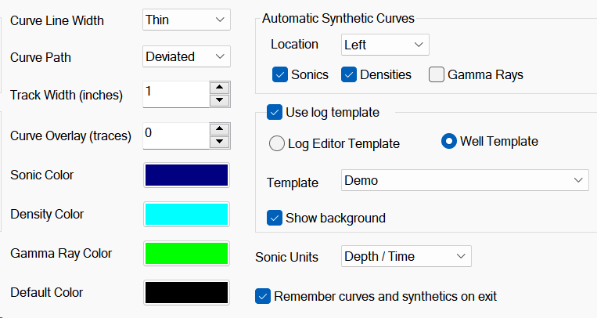Pick a new Density Color swatch
Screen dimensions: 597x318
pos(186,214)
